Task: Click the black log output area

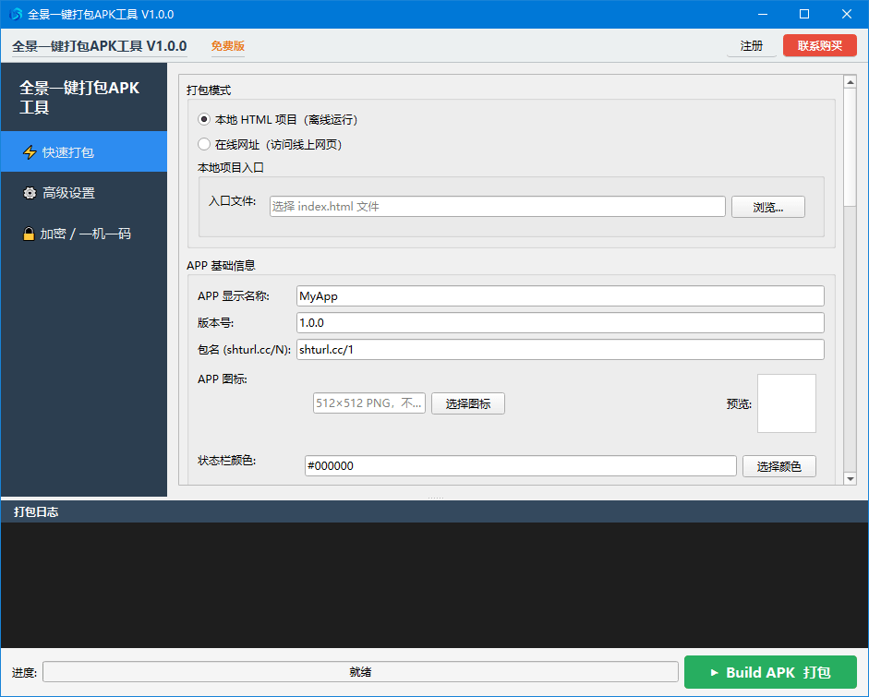Action: coord(434,584)
